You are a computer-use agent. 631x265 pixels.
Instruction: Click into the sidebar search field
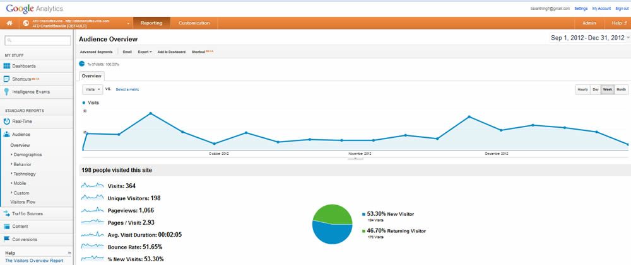(39, 41)
